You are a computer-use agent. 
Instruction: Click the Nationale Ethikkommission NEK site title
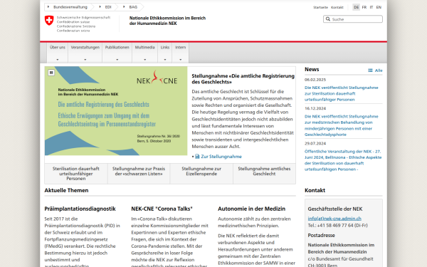[167, 21]
